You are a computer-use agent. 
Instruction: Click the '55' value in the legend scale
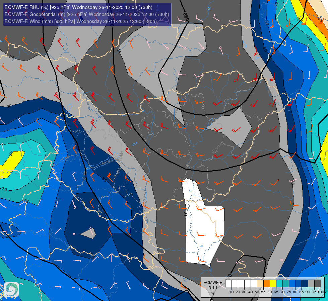pyautogui.click(x=263, y=292)
